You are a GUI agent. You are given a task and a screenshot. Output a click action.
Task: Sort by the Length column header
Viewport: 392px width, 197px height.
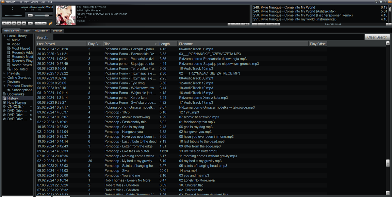tap(168, 44)
